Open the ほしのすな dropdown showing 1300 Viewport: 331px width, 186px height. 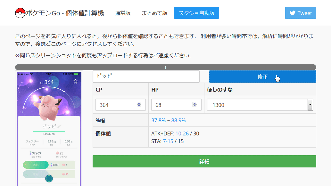[260, 105]
